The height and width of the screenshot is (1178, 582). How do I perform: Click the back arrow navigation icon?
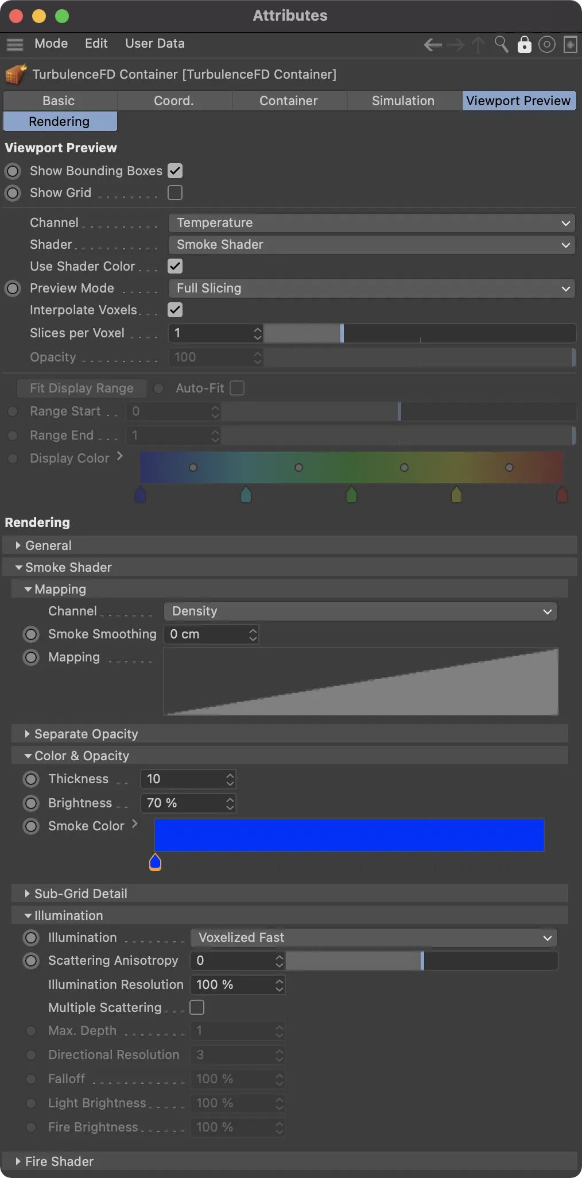[432, 44]
